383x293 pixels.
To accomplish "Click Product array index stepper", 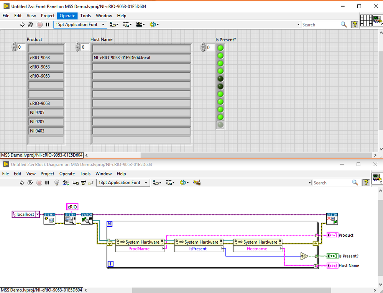I will tap(14, 47).
